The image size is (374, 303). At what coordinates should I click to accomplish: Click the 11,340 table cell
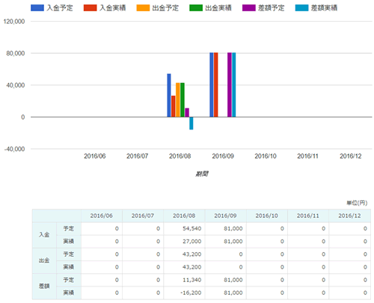pyautogui.click(x=184, y=280)
